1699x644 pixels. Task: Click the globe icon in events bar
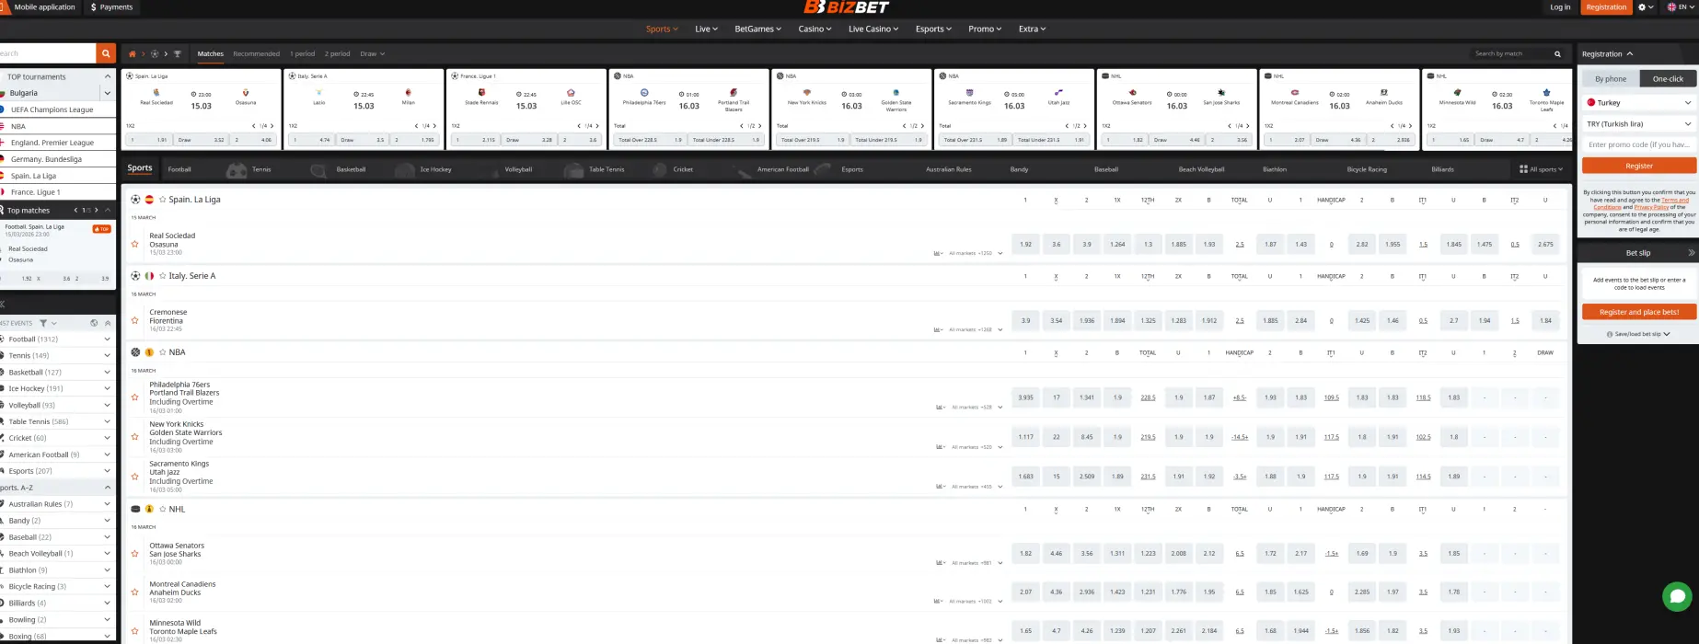[94, 323]
